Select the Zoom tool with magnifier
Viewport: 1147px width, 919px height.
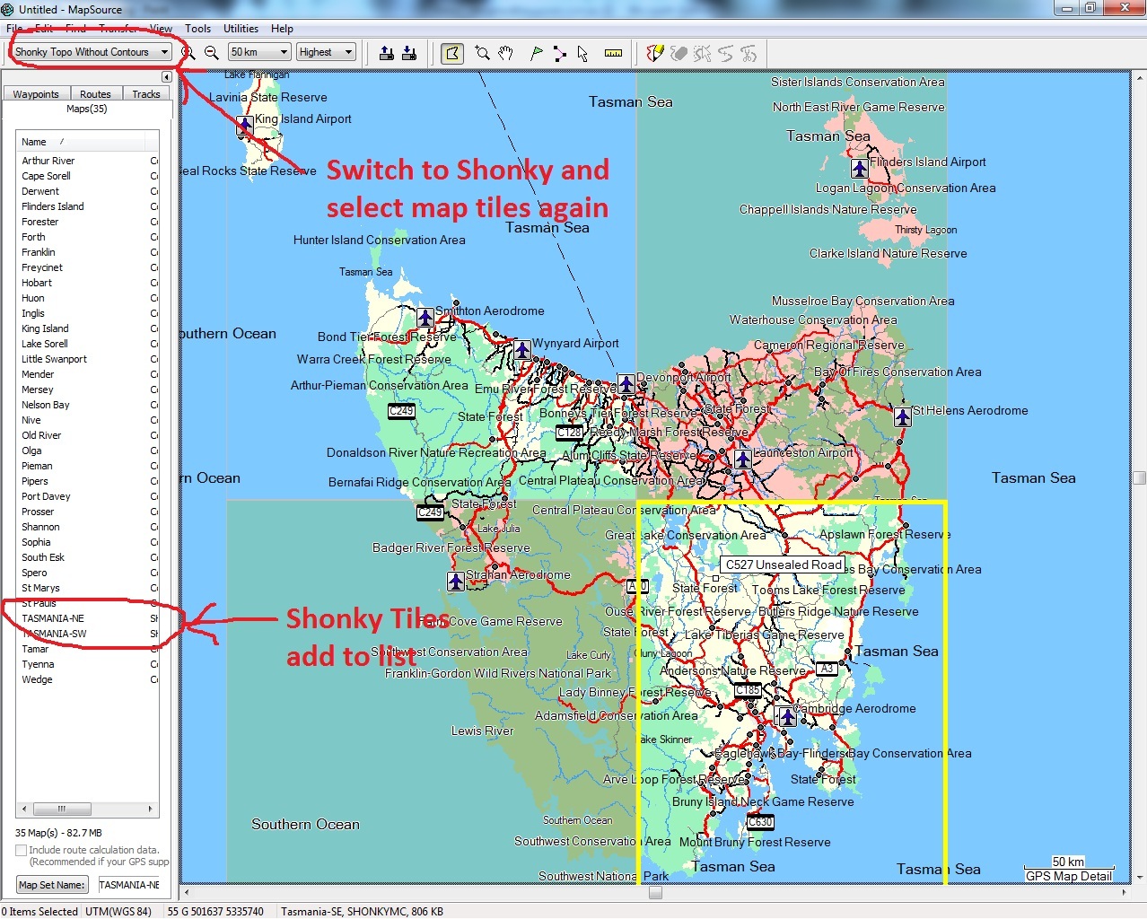(x=483, y=53)
